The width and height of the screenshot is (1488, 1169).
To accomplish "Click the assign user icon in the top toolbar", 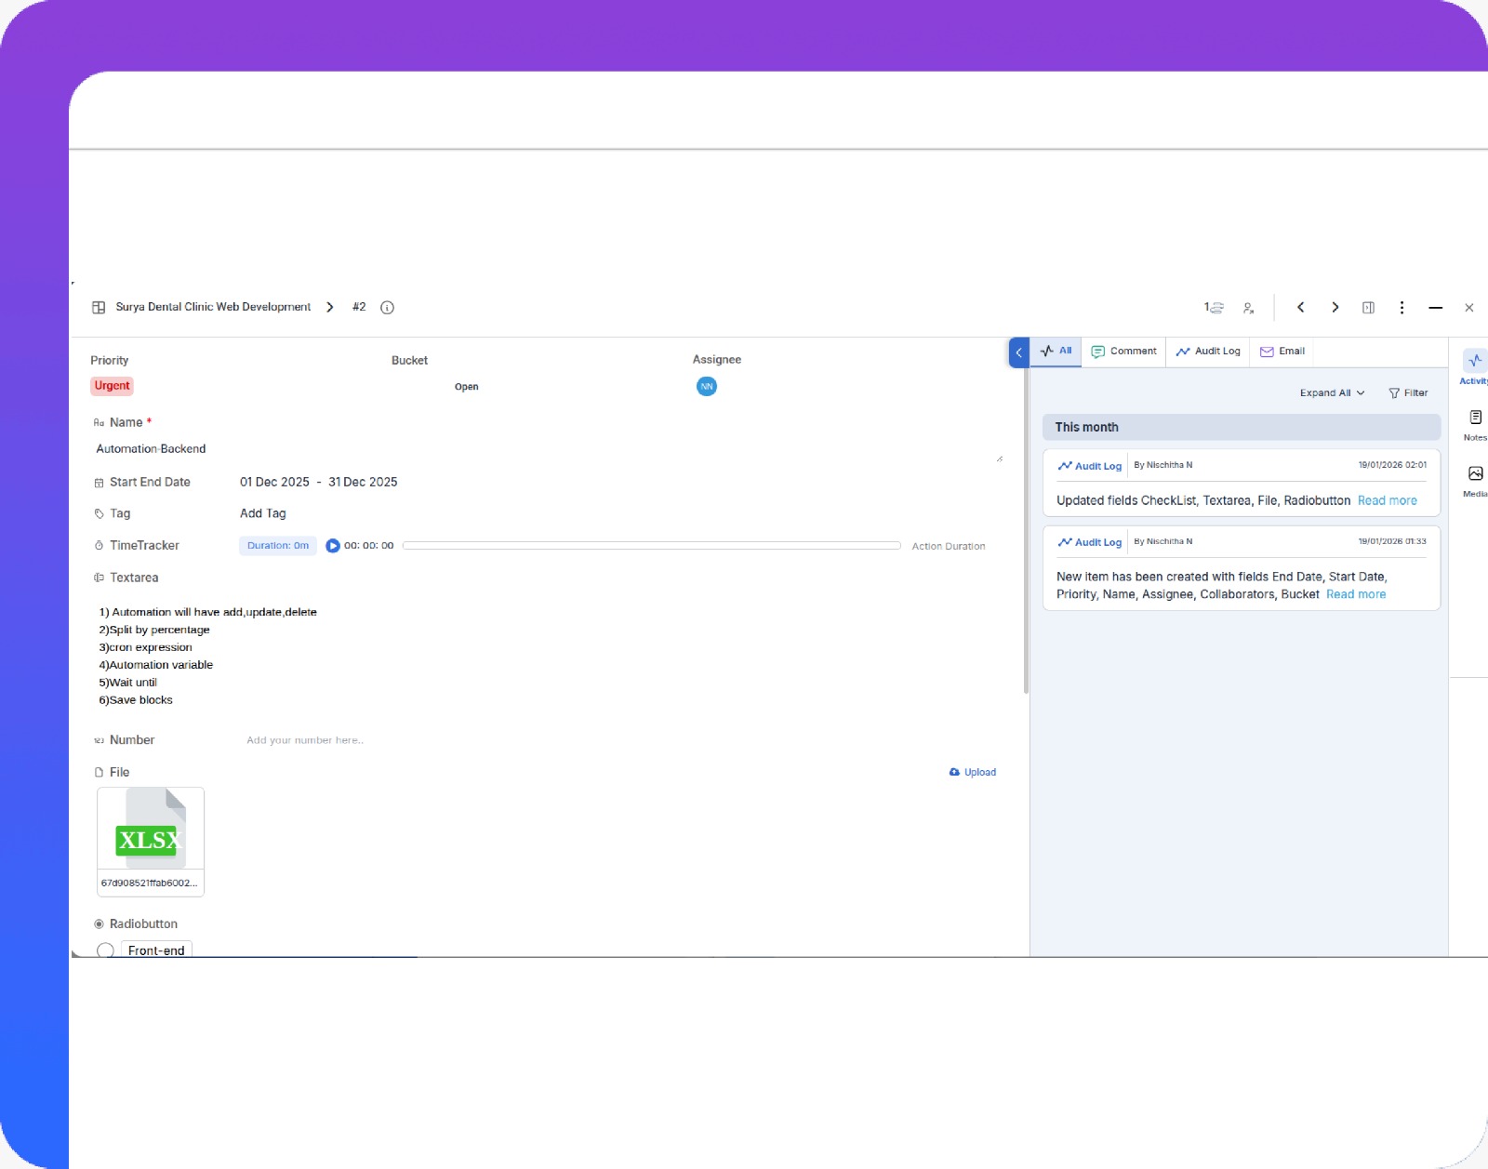I will click(1249, 307).
